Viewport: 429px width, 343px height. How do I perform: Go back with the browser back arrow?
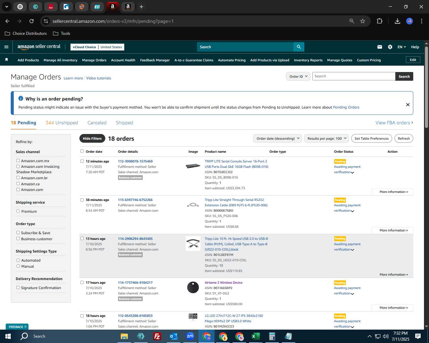[7, 21]
